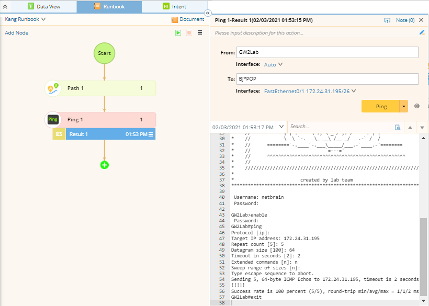
Task: Open the Result 1 row menu icon
Action: click(x=151, y=134)
